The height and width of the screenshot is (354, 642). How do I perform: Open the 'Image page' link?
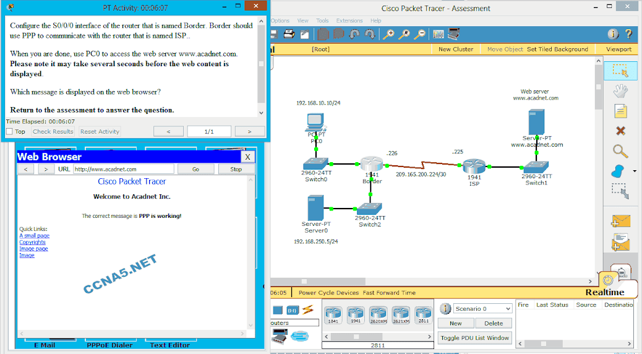pos(33,249)
